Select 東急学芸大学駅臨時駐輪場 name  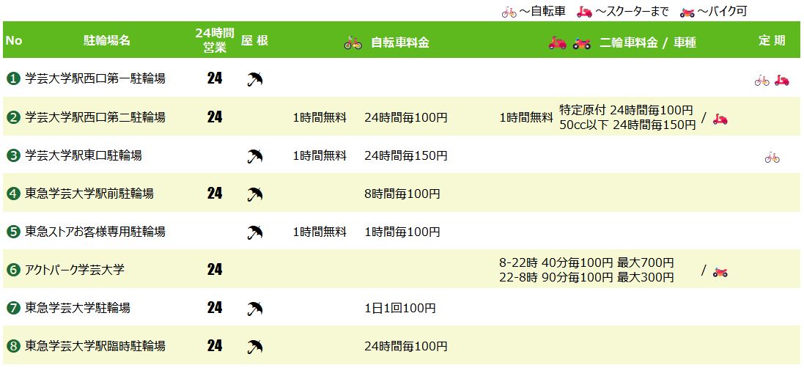click(x=95, y=347)
